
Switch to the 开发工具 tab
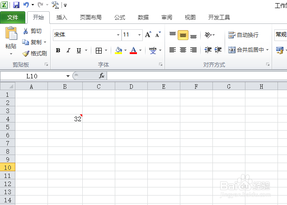[219, 18]
